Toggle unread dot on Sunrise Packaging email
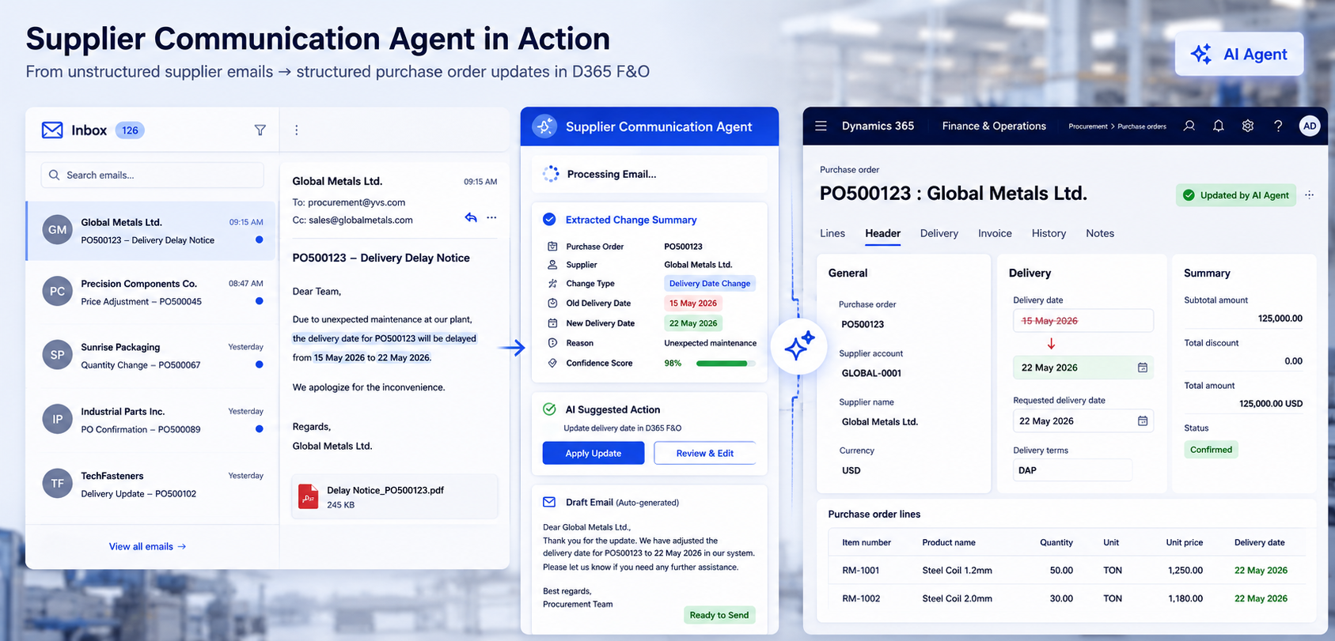Image resolution: width=1335 pixels, height=641 pixels. [259, 364]
